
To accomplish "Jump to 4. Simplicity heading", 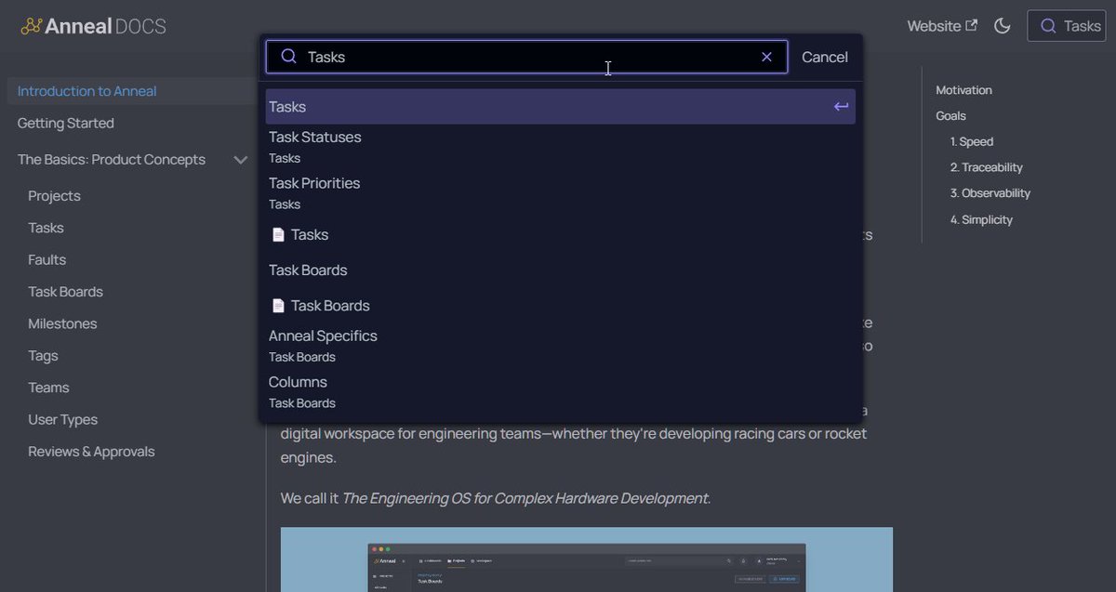I will coord(981,220).
